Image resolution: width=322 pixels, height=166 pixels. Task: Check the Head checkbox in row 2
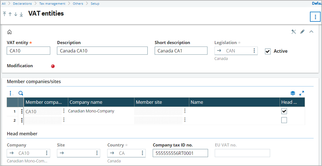pyautogui.click(x=284, y=120)
